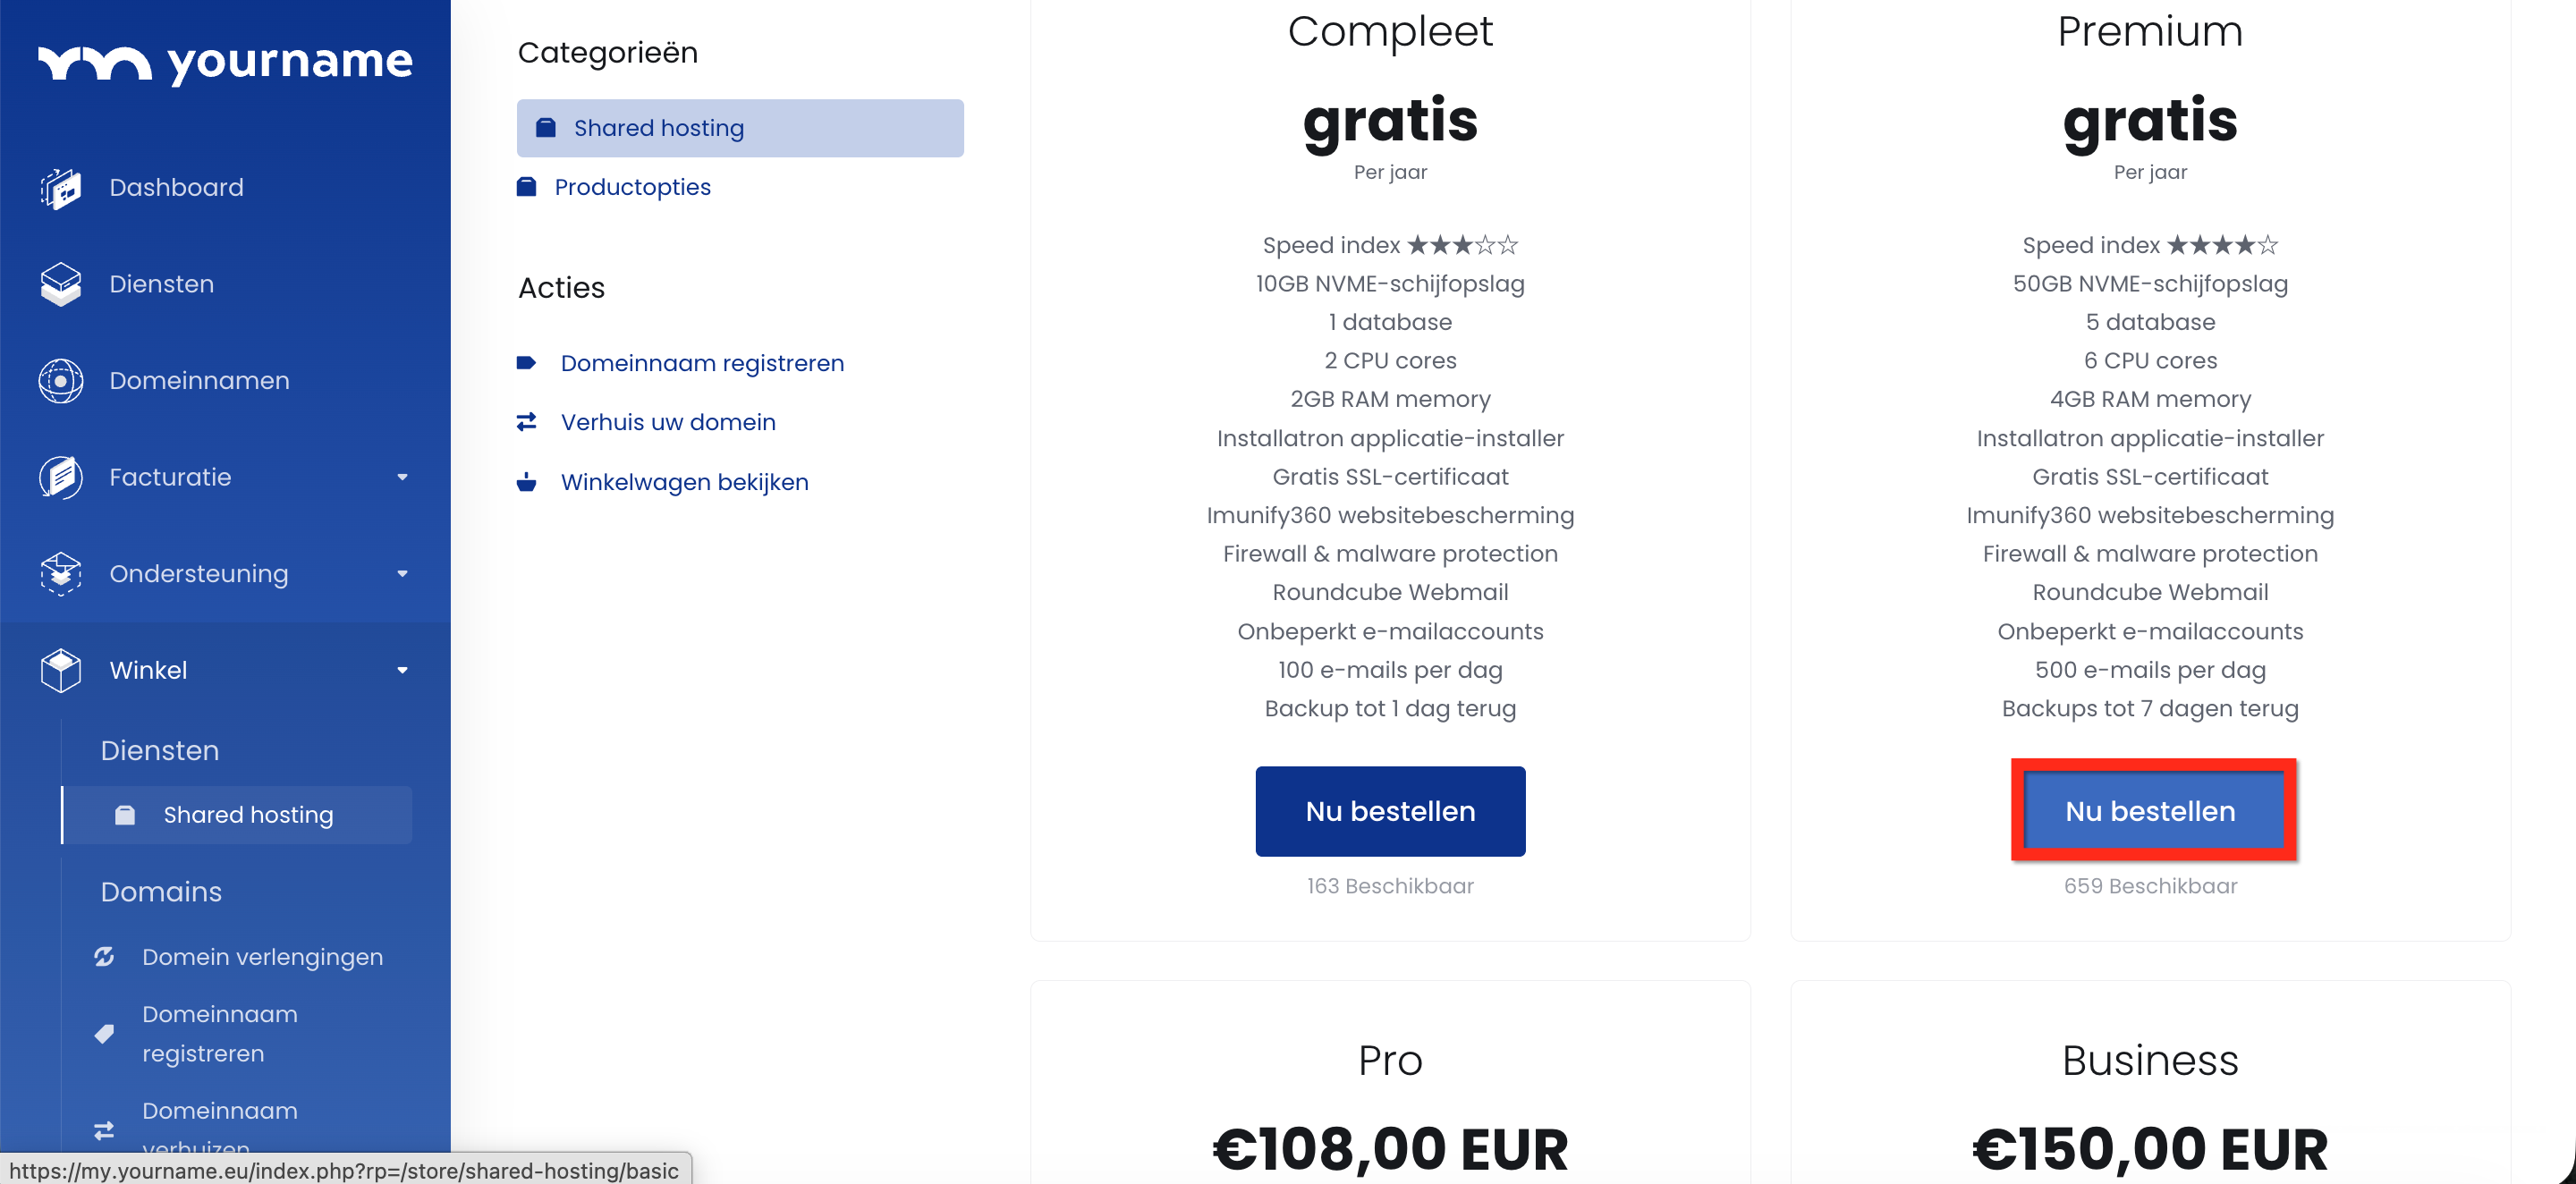Image resolution: width=2576 pixels, height=1184 pixels.
Task: Select Shared hosting category
Action: [x=739, y=128]
